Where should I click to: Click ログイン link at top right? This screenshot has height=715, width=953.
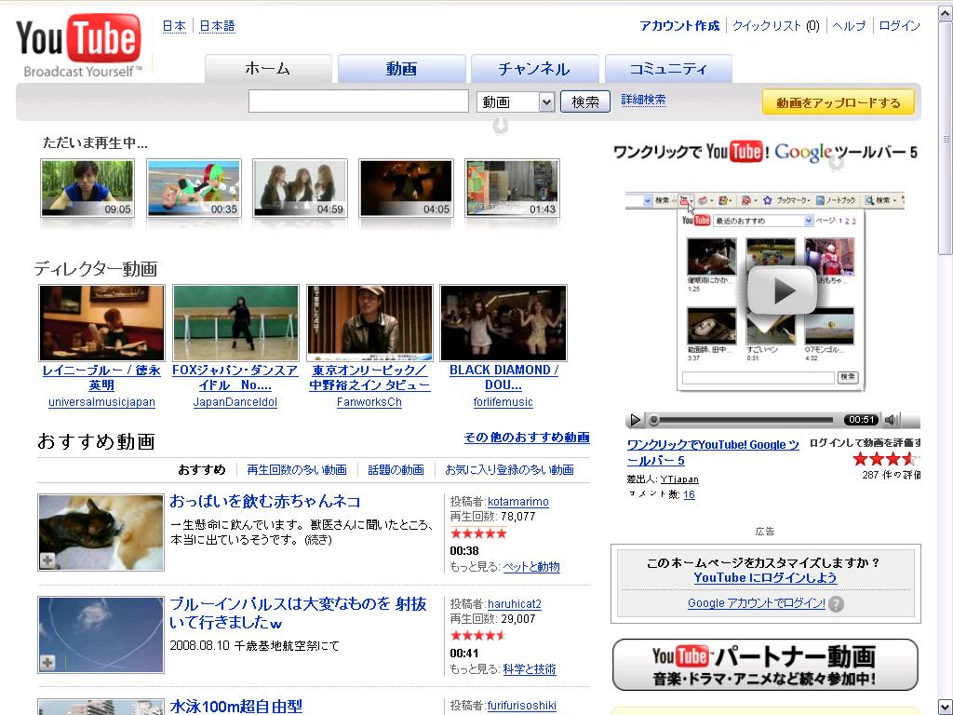click(900, 26)
